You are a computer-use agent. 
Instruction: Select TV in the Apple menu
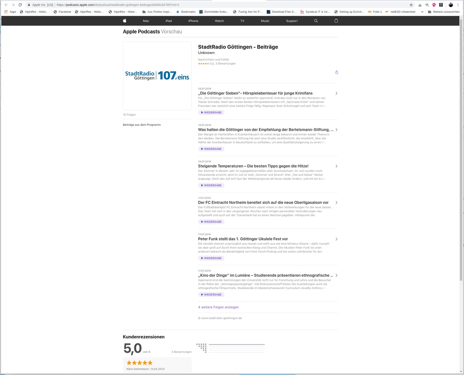point(242,21)
